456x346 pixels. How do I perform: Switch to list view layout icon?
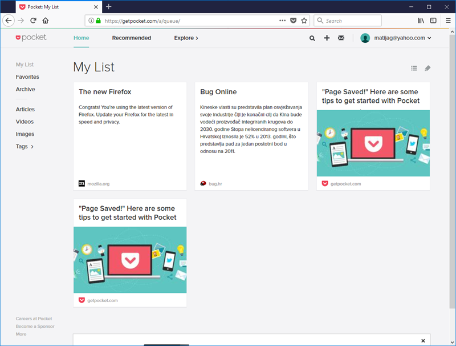click(414, 69)
